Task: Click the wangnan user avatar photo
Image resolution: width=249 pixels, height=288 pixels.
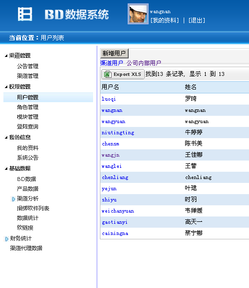Action: pyautogui.click(x=138, y=14)
